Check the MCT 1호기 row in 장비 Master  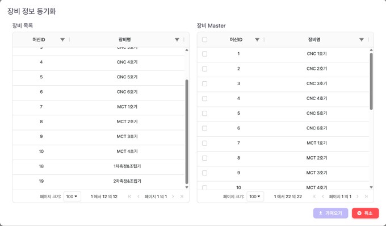[204, 143]
